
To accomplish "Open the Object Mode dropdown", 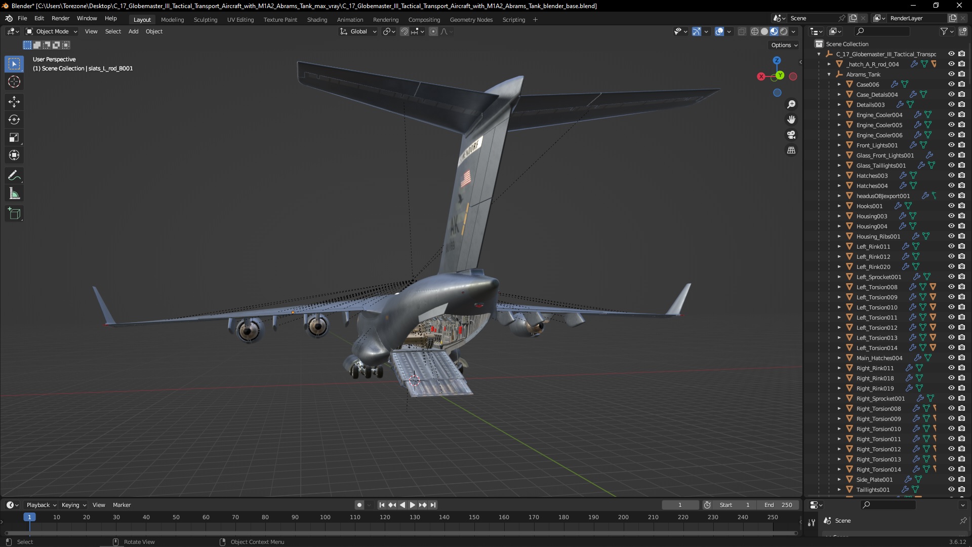I will tap(52, 31).
